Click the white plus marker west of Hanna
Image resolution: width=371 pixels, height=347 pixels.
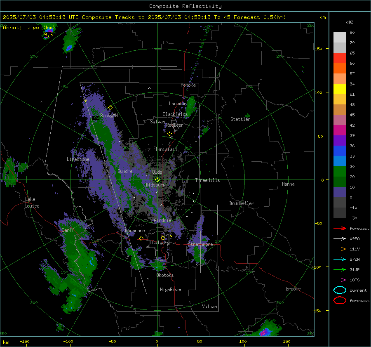(233, 166)
